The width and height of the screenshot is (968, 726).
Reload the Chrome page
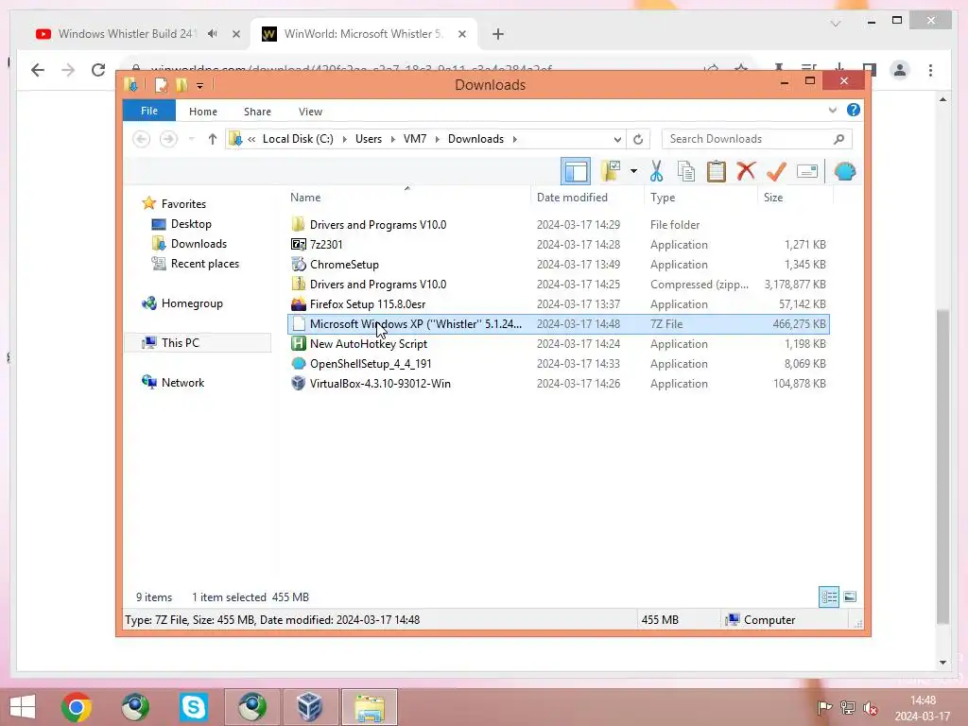[x=98, y=70]
